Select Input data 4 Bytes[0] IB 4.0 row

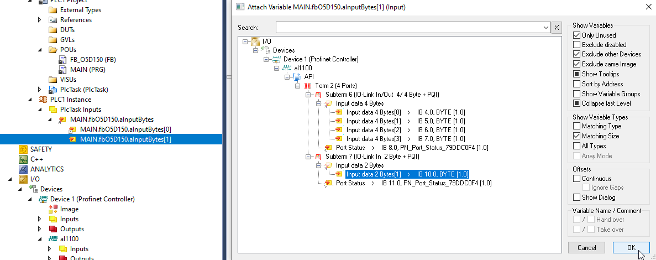tap(406, 112)
